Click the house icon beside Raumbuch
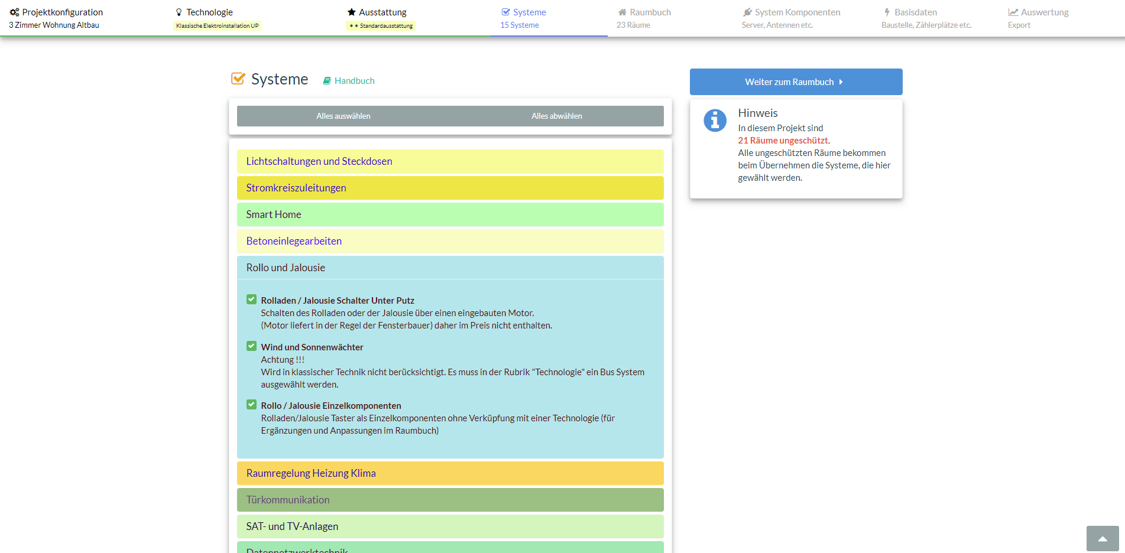1125x553 pixels. (622, 12)
